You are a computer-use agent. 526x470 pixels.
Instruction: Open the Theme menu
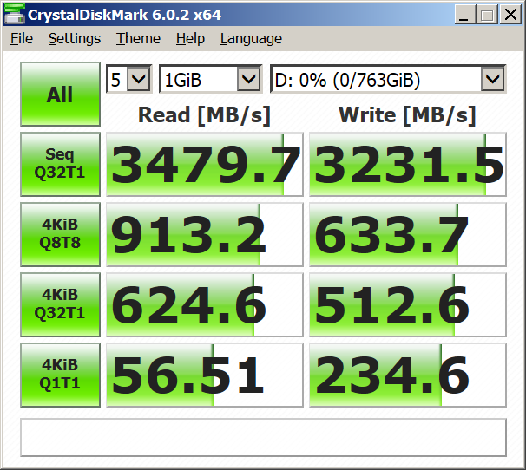point(138,39)
